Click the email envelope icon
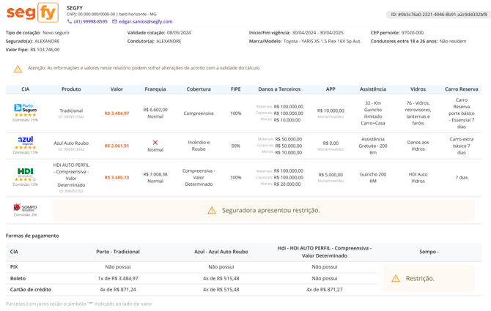 tap(114, 21)
